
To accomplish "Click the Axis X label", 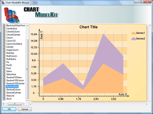I will (x=123, y=94).
